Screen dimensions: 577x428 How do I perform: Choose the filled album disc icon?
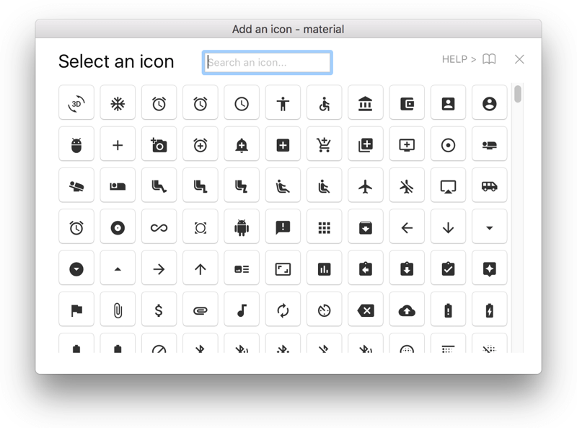click(x=118, y=227)
